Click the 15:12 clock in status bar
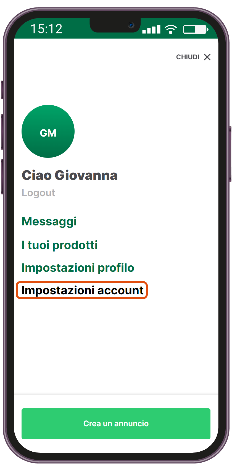 pos(46,29)
